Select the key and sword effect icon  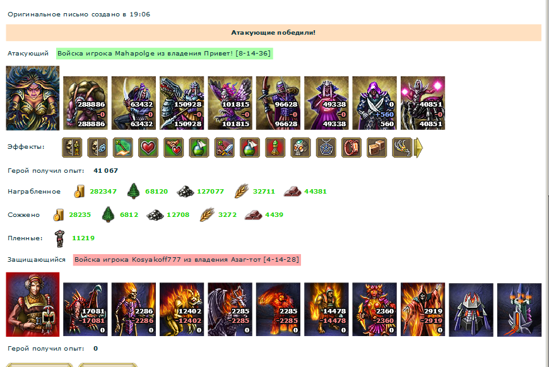tap(225, 148)
